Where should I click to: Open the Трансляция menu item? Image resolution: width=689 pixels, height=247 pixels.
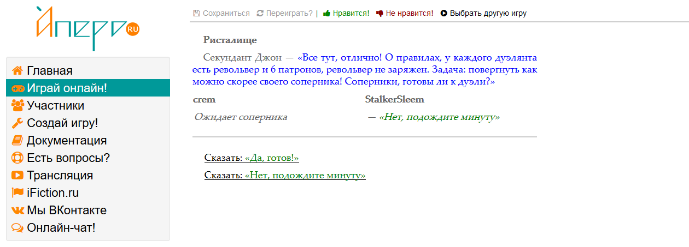coord(88,176)
